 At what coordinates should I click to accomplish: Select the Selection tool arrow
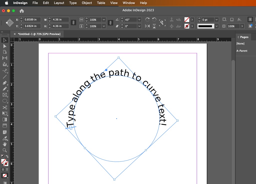pyautogui.click(x=5, y=40)
